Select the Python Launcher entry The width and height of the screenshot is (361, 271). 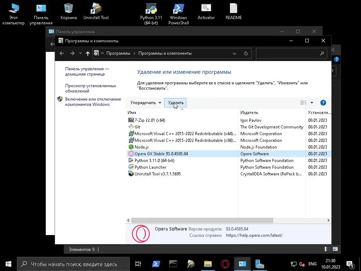coord(229,167)
